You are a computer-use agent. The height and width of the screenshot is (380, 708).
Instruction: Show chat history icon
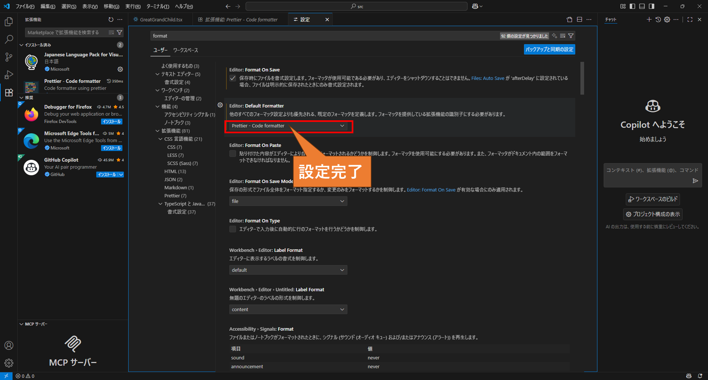[658, 19]
